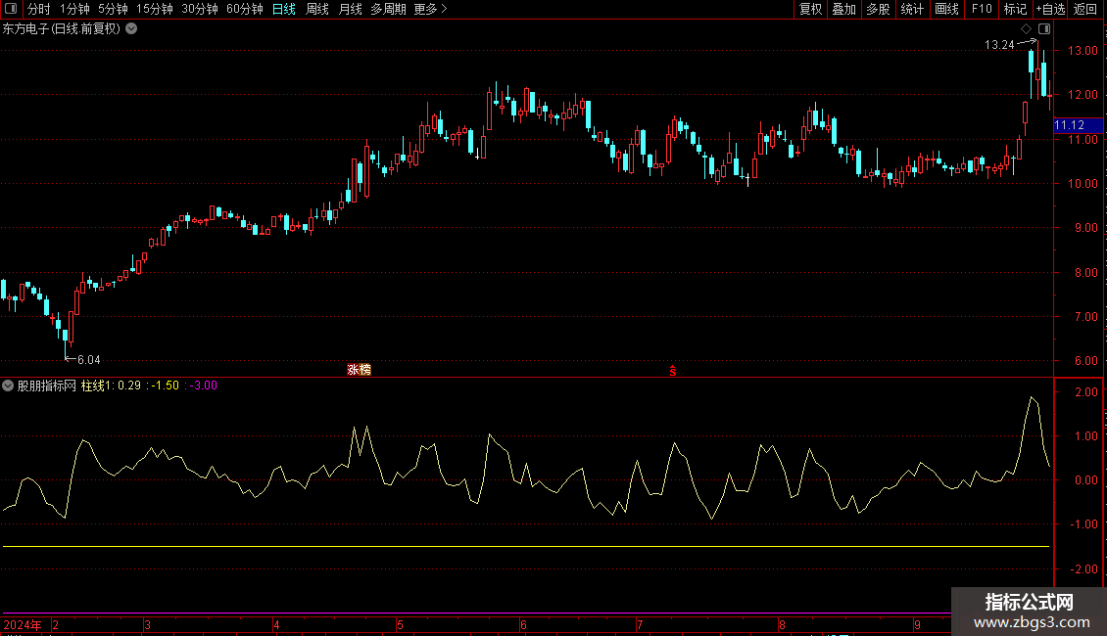
Task: Switch to the 月线 monthly tab
Action: (x=350, y=9)
